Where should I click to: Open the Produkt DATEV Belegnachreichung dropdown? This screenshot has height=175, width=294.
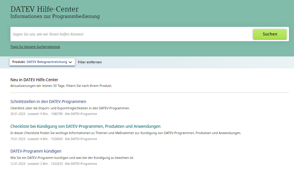tap(42, 62)
